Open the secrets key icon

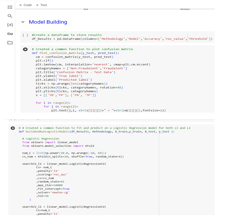pos(10,34)
